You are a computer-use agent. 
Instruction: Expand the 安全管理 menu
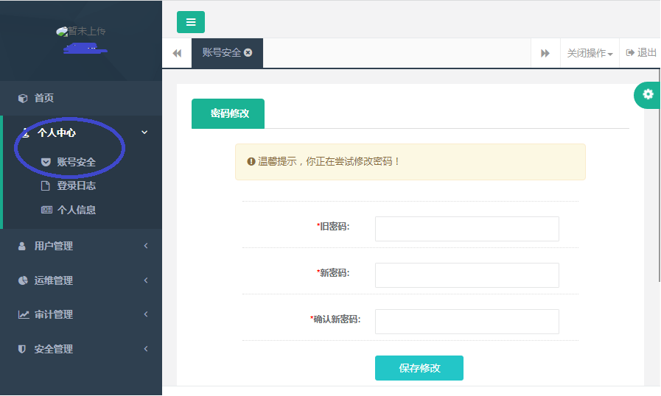81,349
